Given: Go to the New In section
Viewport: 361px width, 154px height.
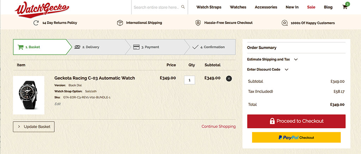Looking at the screenshot, I should pyautogui.click(x=292, y=7).
